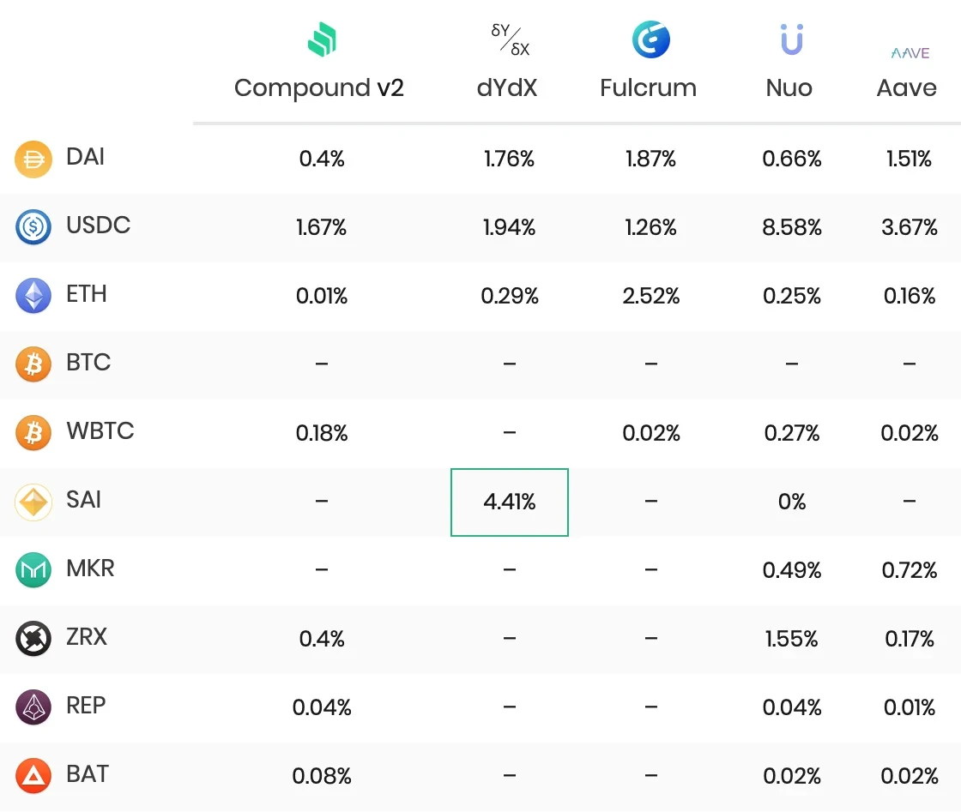Viewport: 961px width, 812px height.
Task: Click the DAI coin icon
Action: (33, 159)
